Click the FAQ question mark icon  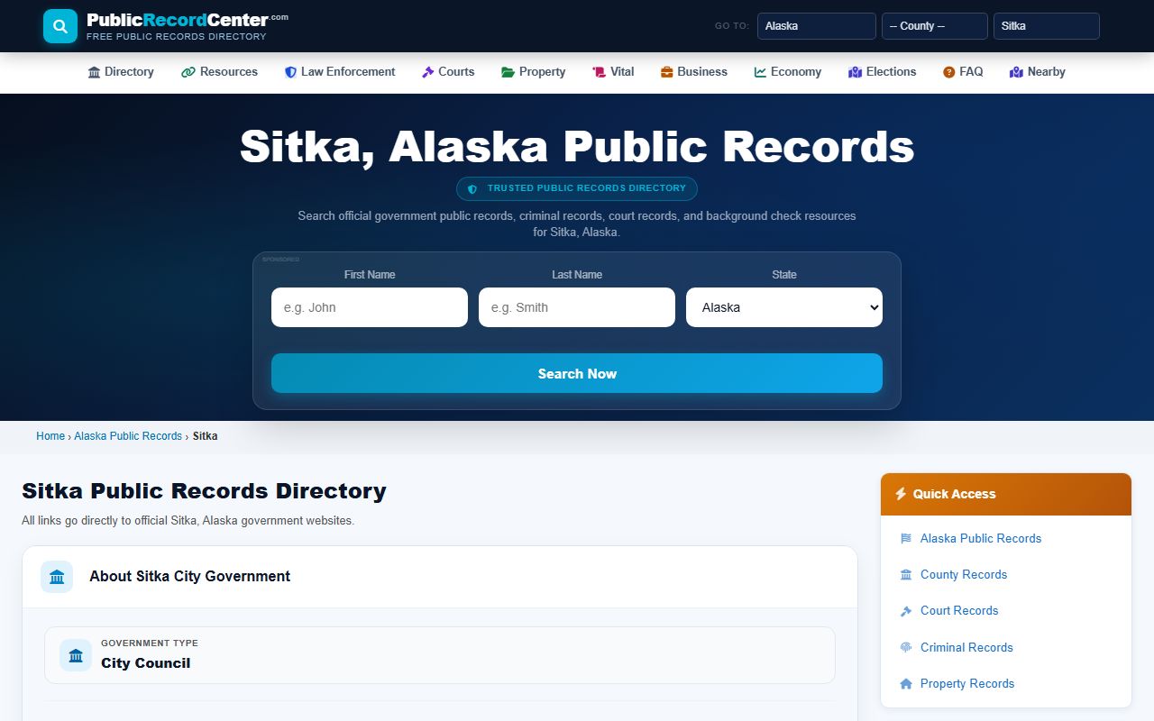tap(949, 72)
